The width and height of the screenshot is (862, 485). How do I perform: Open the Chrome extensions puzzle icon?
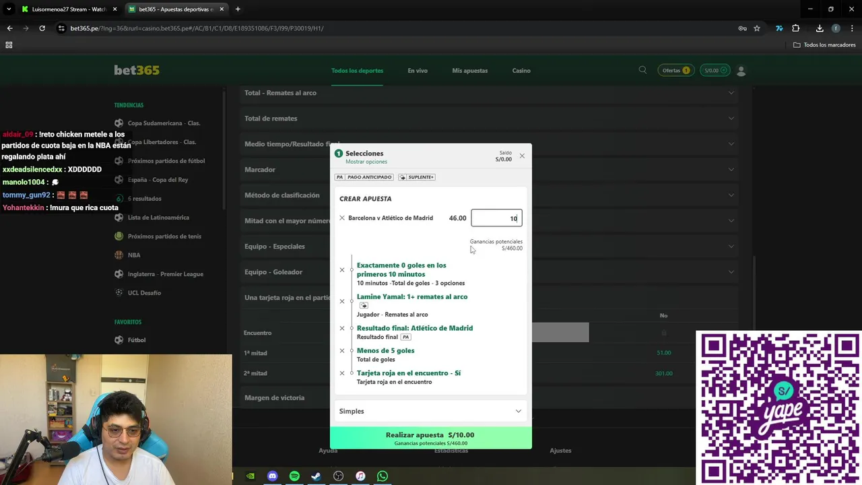pyautogui.click(x=796, y=28)
